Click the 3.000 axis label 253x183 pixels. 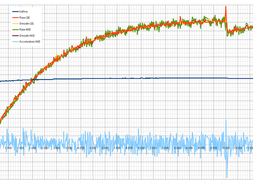[x=56, y=148]
